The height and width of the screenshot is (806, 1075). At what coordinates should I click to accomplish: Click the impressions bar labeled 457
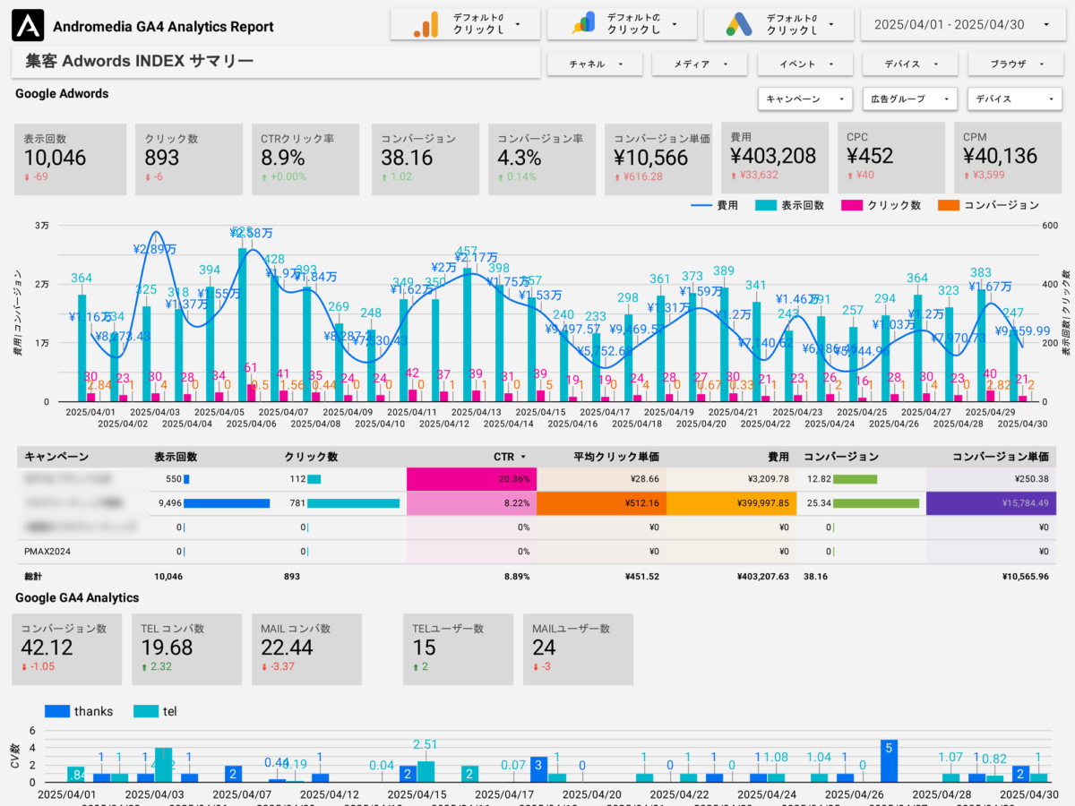pos(467,334)
